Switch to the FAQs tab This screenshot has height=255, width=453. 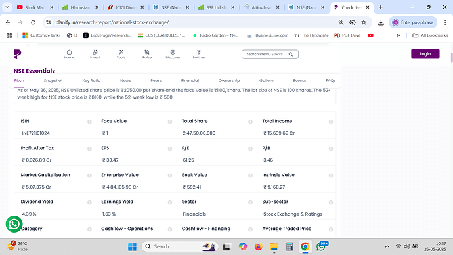[x=330, y=81]
